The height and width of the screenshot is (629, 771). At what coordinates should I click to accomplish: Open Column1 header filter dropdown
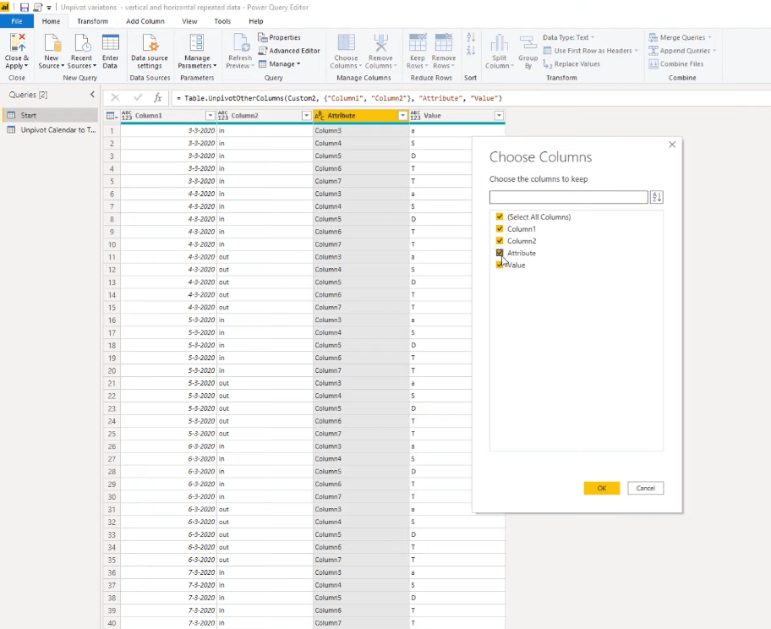coord(210,116)
